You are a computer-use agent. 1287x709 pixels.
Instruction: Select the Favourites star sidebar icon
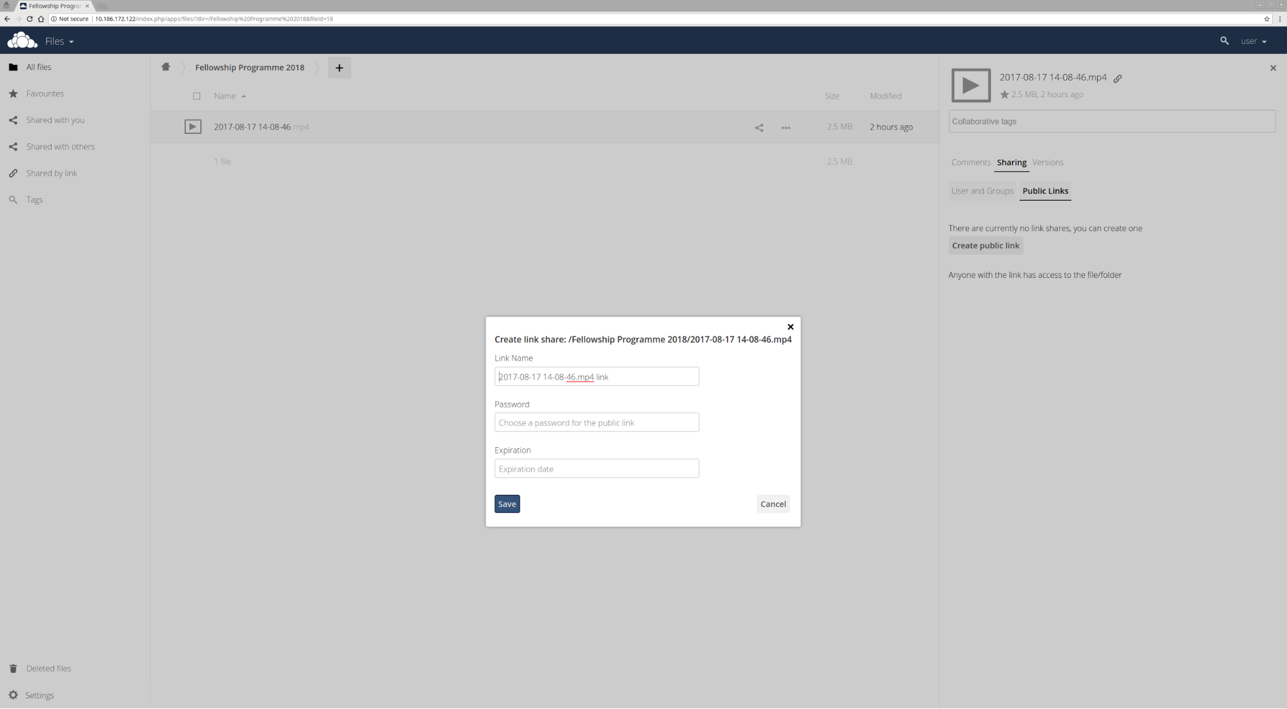(13, 93)
